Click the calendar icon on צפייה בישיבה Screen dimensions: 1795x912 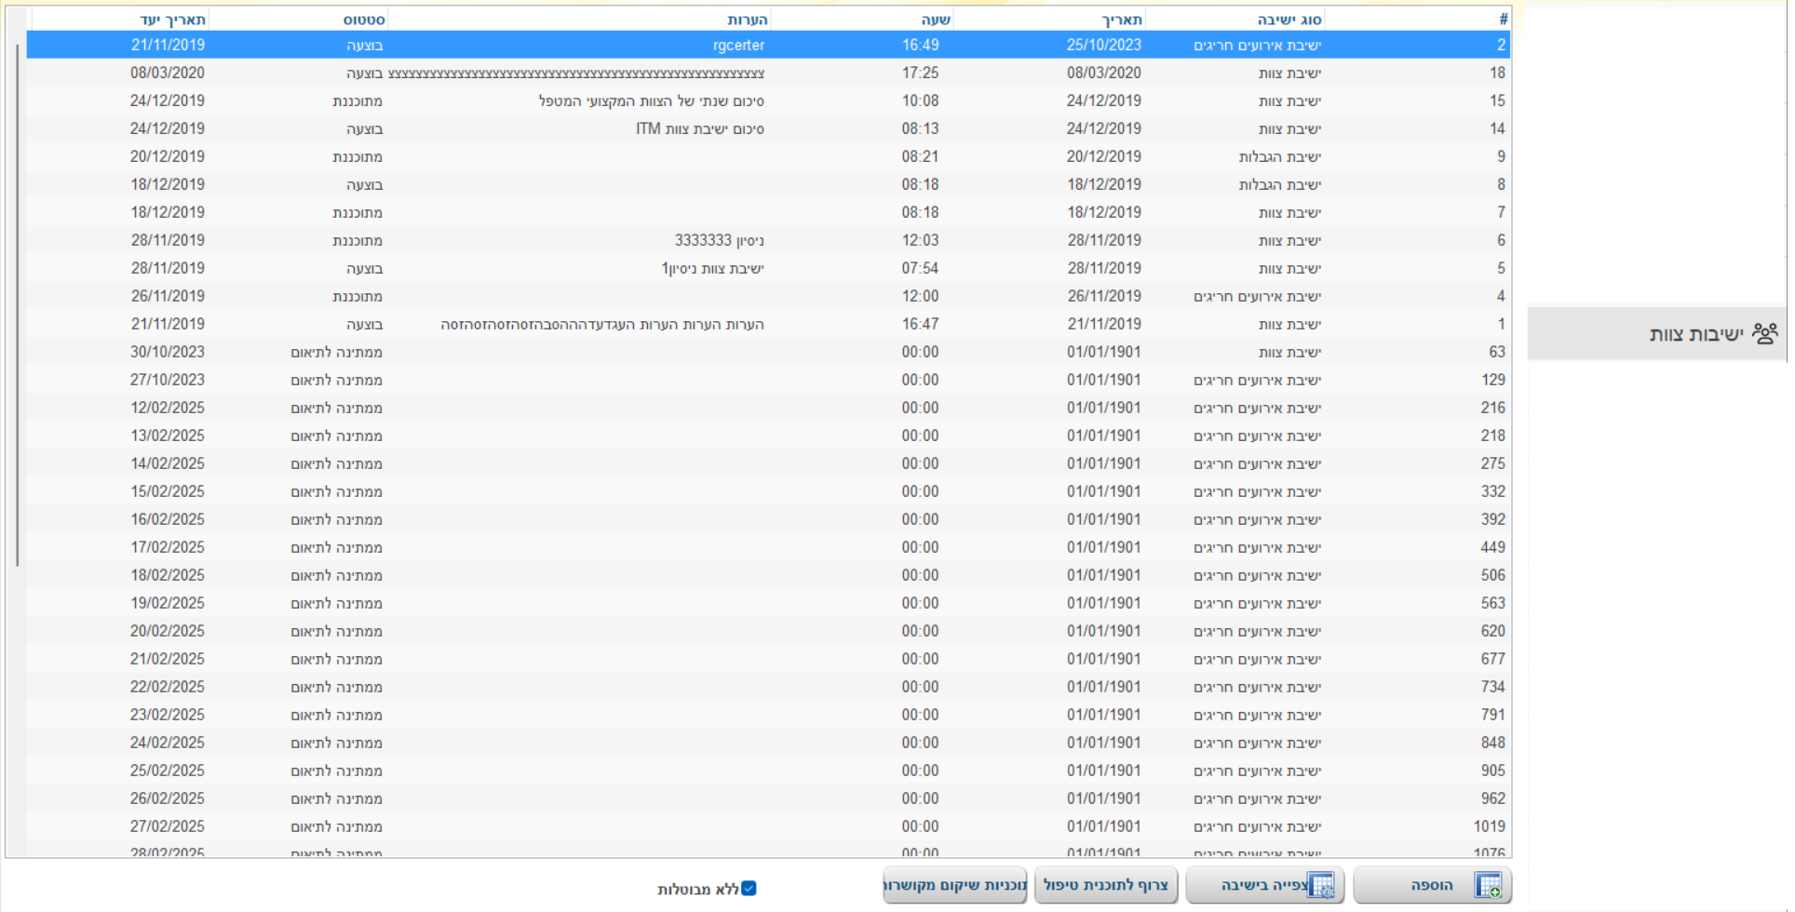click(x=1320, y=885)
